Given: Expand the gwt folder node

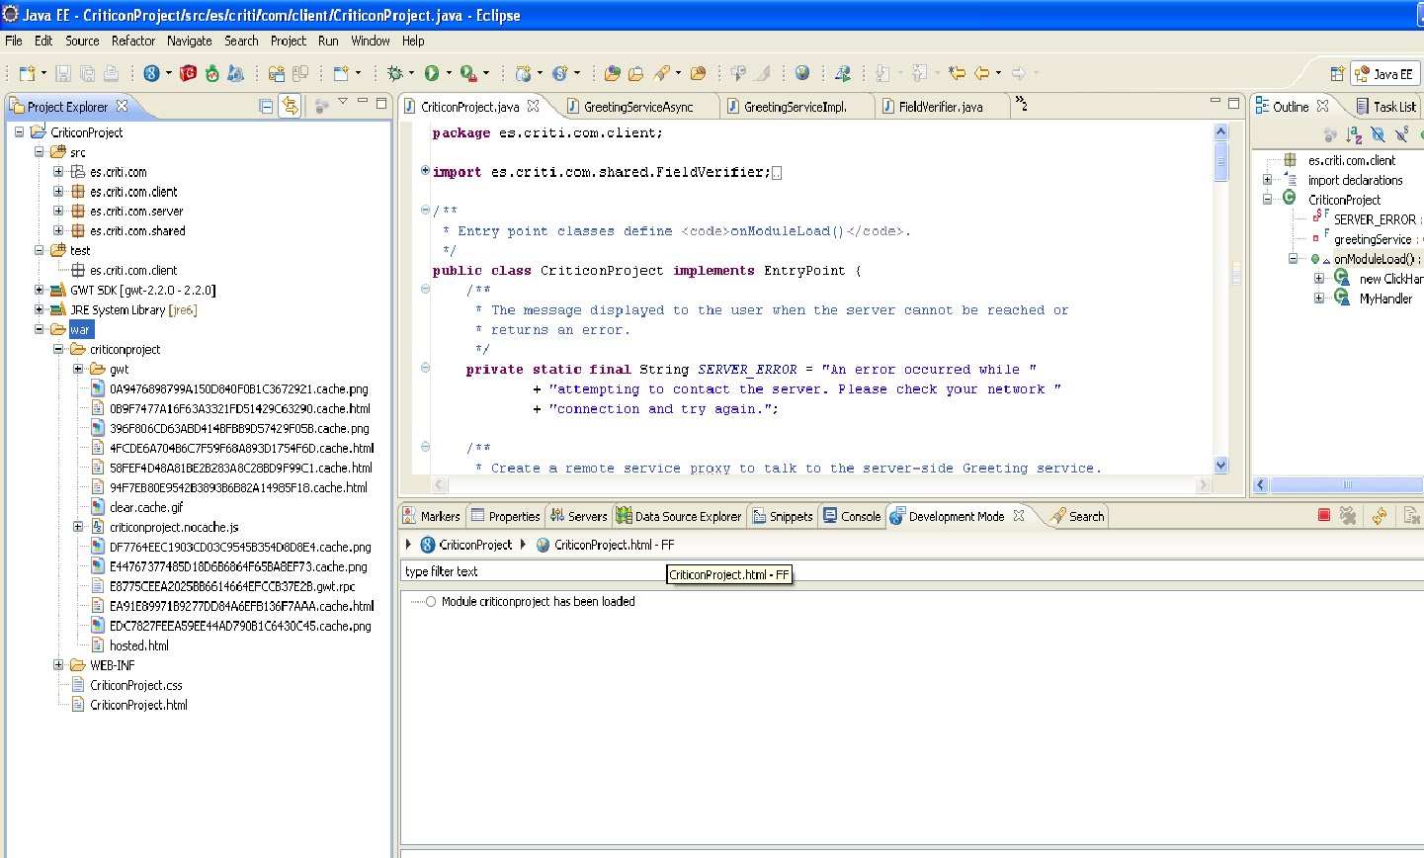Looking at the screenshot, I should 78,369.
